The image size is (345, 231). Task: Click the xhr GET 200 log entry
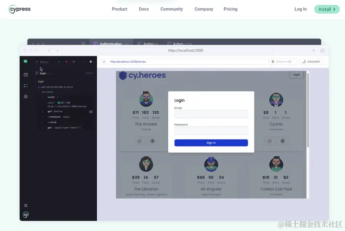pyautogui.click(x=67, y=104)
